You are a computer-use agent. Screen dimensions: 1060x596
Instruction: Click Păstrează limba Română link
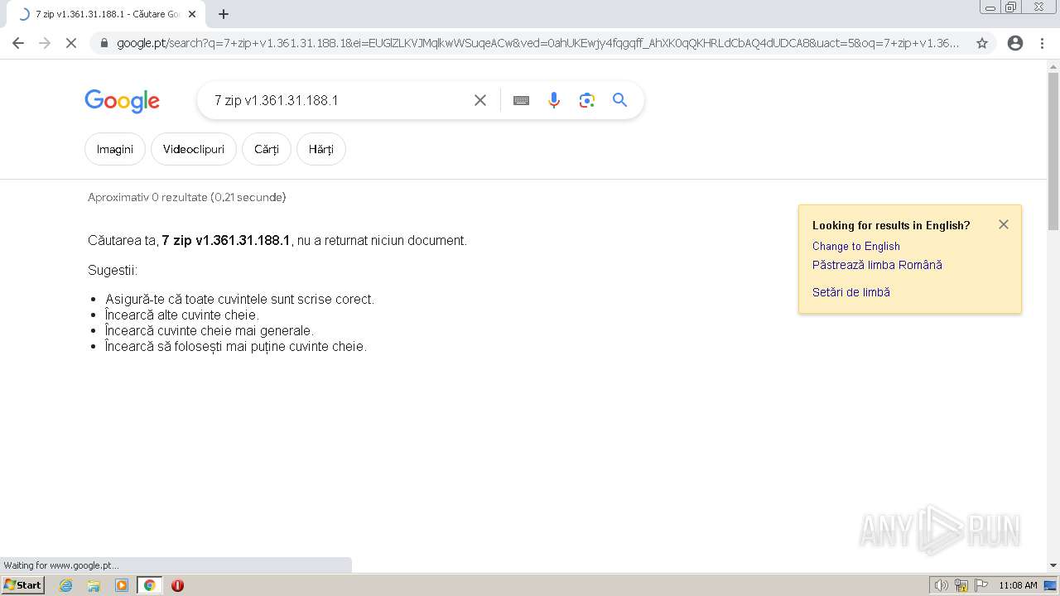click(x=877, y=265)
